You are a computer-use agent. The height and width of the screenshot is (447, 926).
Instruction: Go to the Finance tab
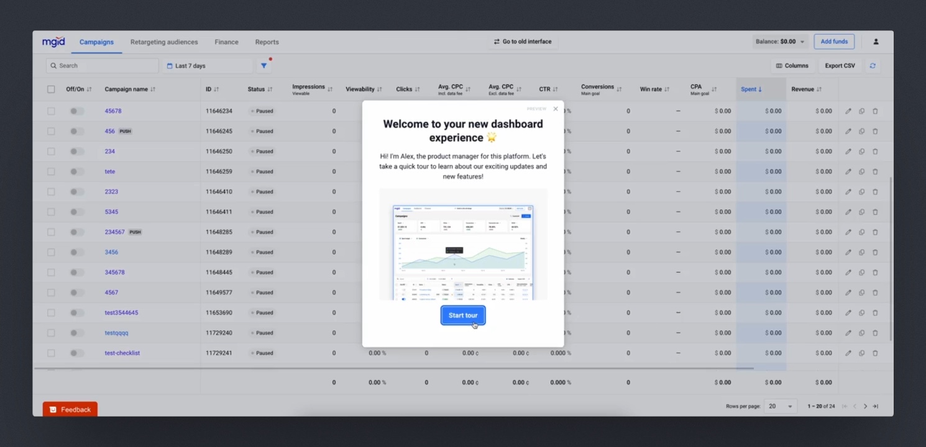(x=226, y=42)
